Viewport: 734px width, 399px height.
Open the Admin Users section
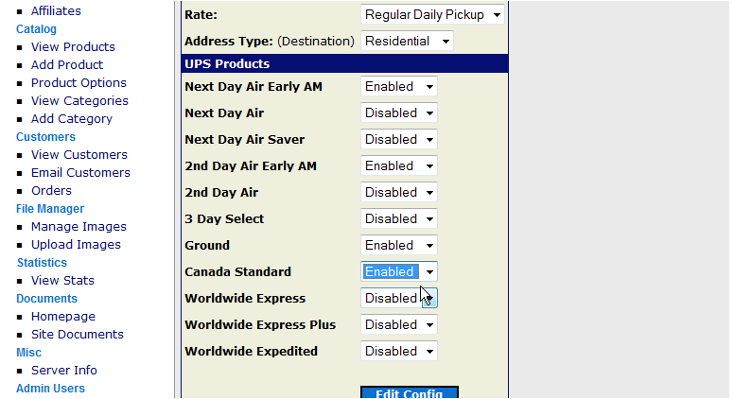[x=50, y=389]
